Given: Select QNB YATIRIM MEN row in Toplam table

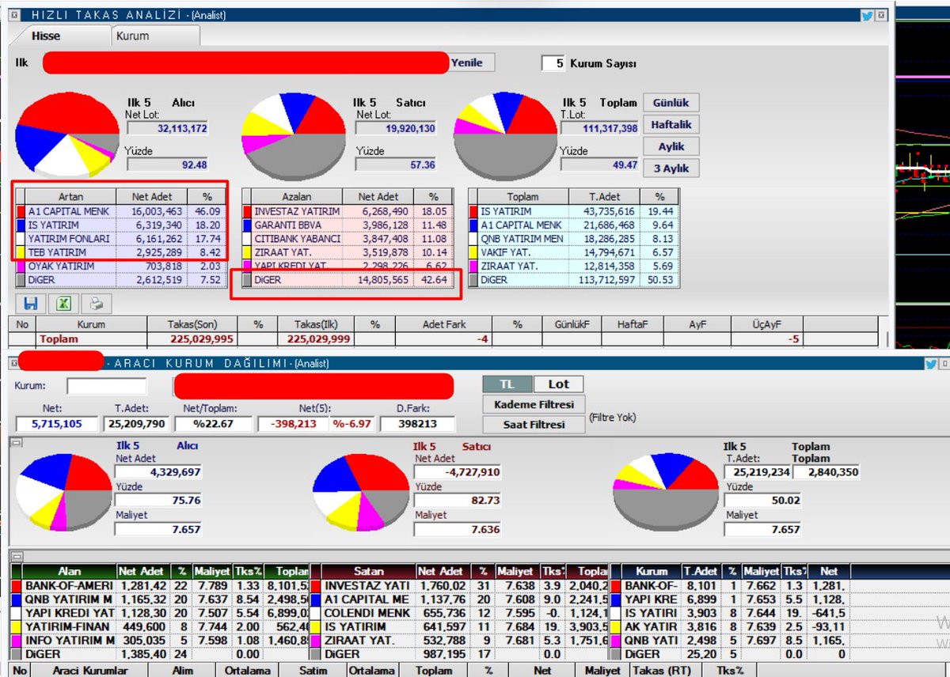Looking at the screenshot, I should pos(574,238).
